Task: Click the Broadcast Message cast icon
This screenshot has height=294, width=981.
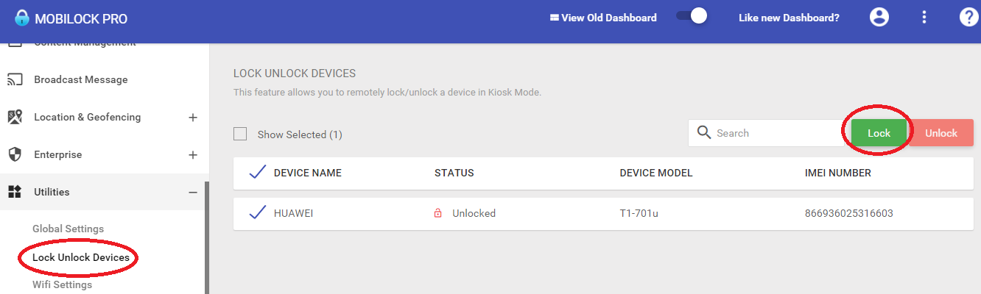Action: point(15,79)
